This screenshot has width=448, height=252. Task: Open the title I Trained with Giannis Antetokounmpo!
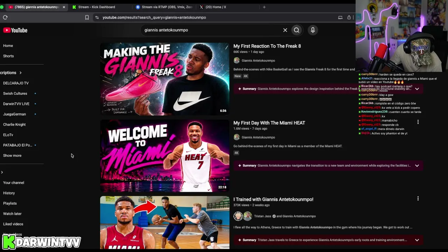(273, 199)
